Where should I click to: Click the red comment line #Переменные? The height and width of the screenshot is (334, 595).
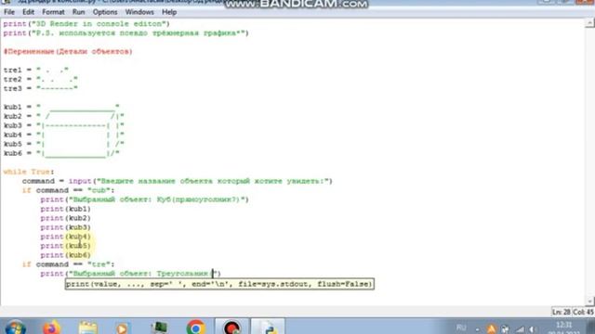click(68, 52)
